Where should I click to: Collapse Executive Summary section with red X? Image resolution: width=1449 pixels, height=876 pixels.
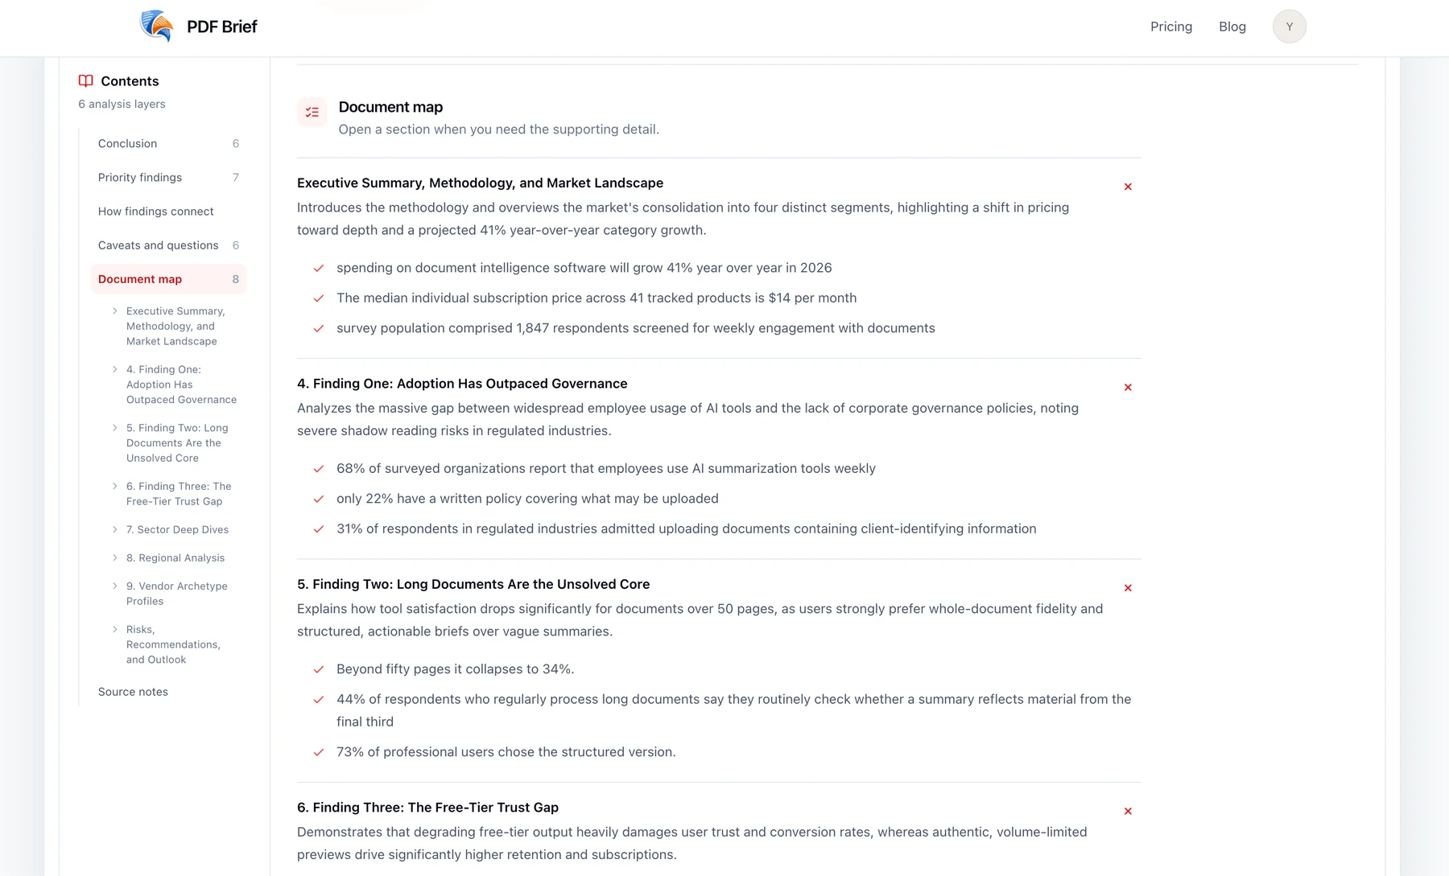[1128, 187]
